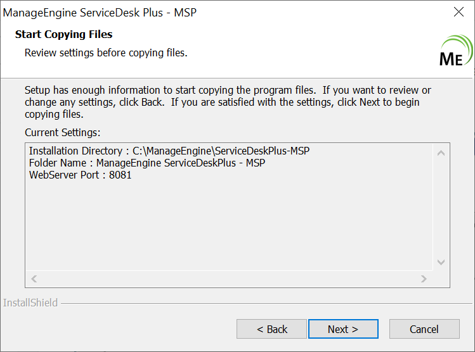475x352 pixels.
Task: Click the 'Review settings before copying files' subtitle
Action: click(106, 53)
